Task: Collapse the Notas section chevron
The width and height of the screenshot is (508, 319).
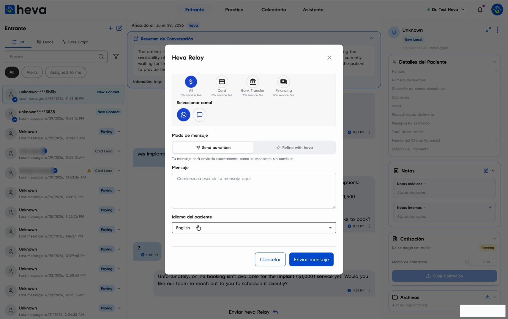Action: click(493, 171)
